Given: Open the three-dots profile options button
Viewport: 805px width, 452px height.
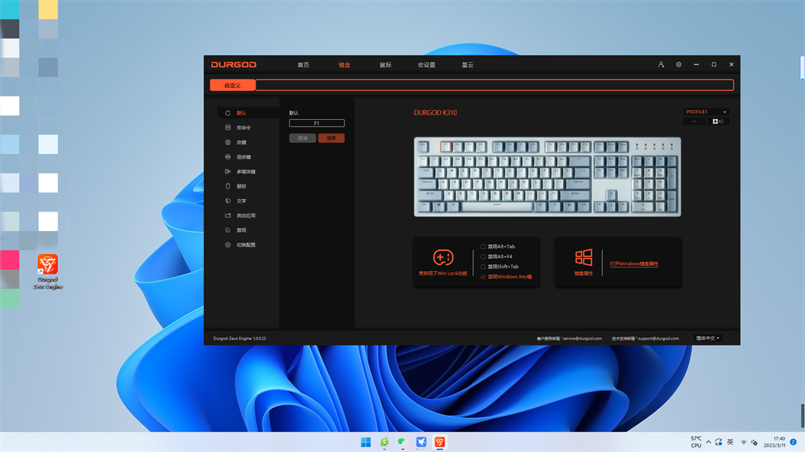Looking at the screenshot, I should pos(694,121).
